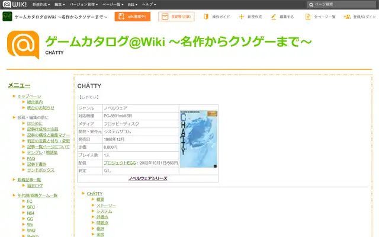379x237 pixels.
Task: Click the plus icon for 新規作成
Action: pos(241,17)
